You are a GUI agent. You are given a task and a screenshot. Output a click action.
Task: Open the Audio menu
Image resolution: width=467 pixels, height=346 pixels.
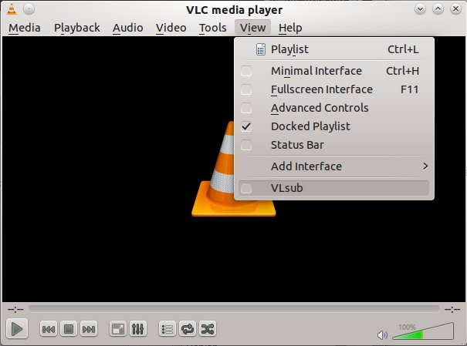[128, 28]
